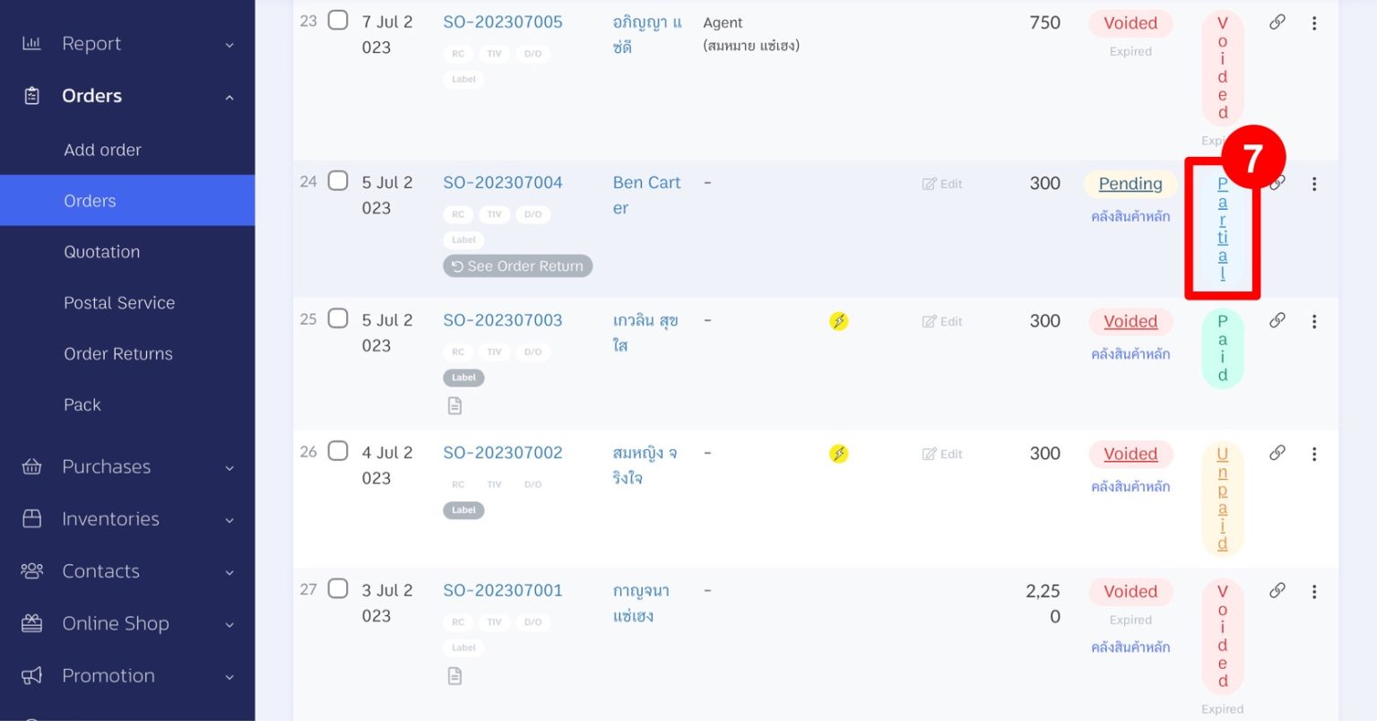Open the Partial payment status link
The width and height of the screenshot is (1377, 721).
(x=1222, y=229)
